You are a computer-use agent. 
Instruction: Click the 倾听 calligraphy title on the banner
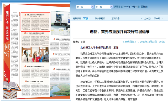(x=7, y=51)
